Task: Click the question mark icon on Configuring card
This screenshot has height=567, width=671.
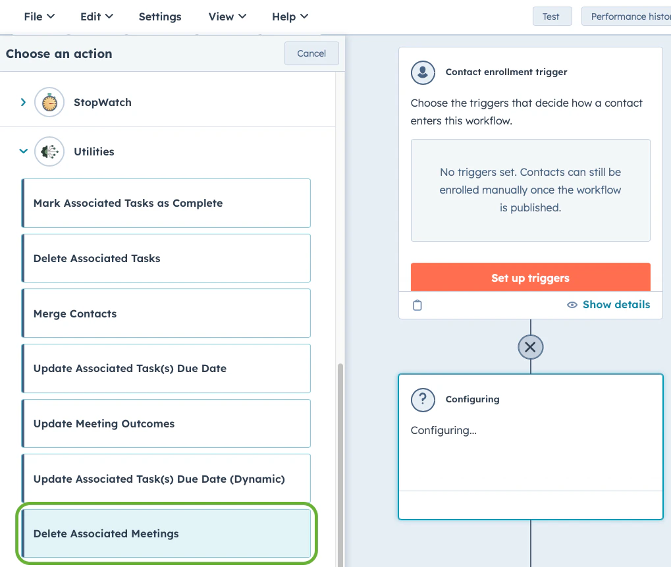Action: (423, 400)
